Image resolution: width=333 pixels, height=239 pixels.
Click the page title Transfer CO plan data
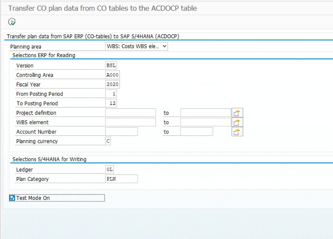103,8
